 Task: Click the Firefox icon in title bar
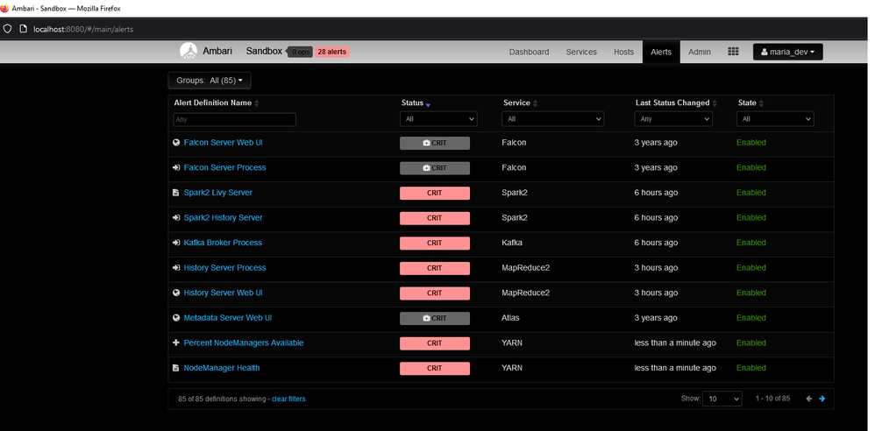tap(5, 8)
